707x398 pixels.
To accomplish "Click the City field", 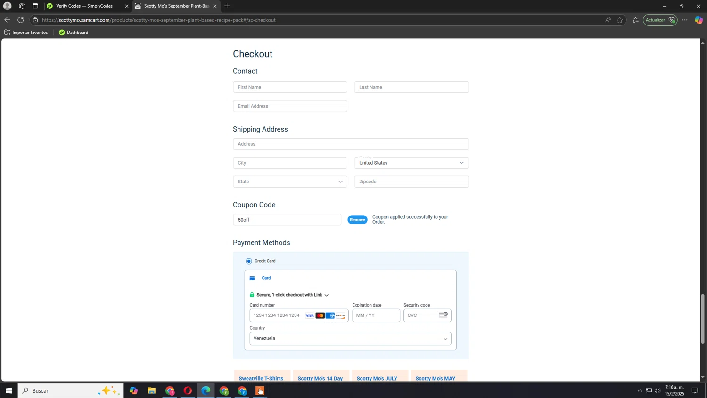I will coord(290,163).
